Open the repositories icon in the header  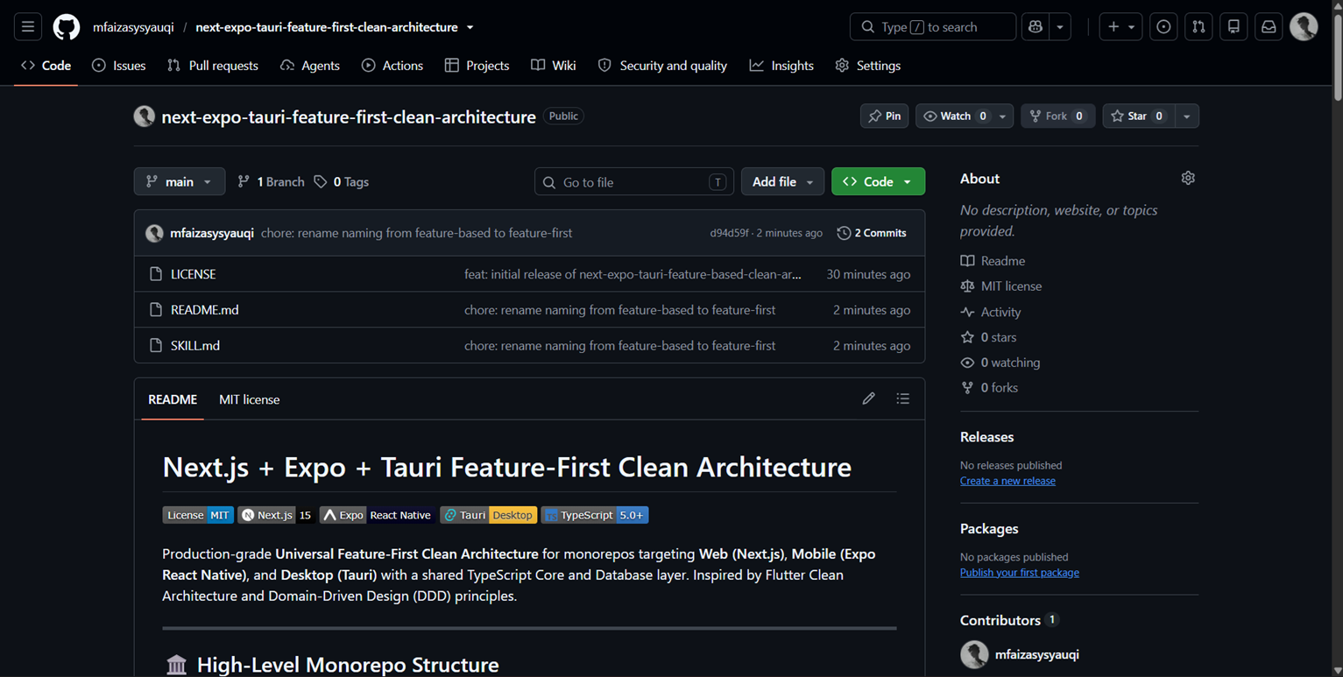coord(1233,27)
